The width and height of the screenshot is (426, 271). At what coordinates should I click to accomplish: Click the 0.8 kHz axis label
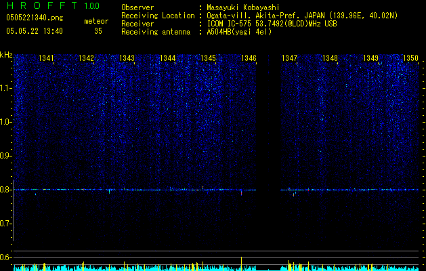pyautogui.click(x=6, y=190)
